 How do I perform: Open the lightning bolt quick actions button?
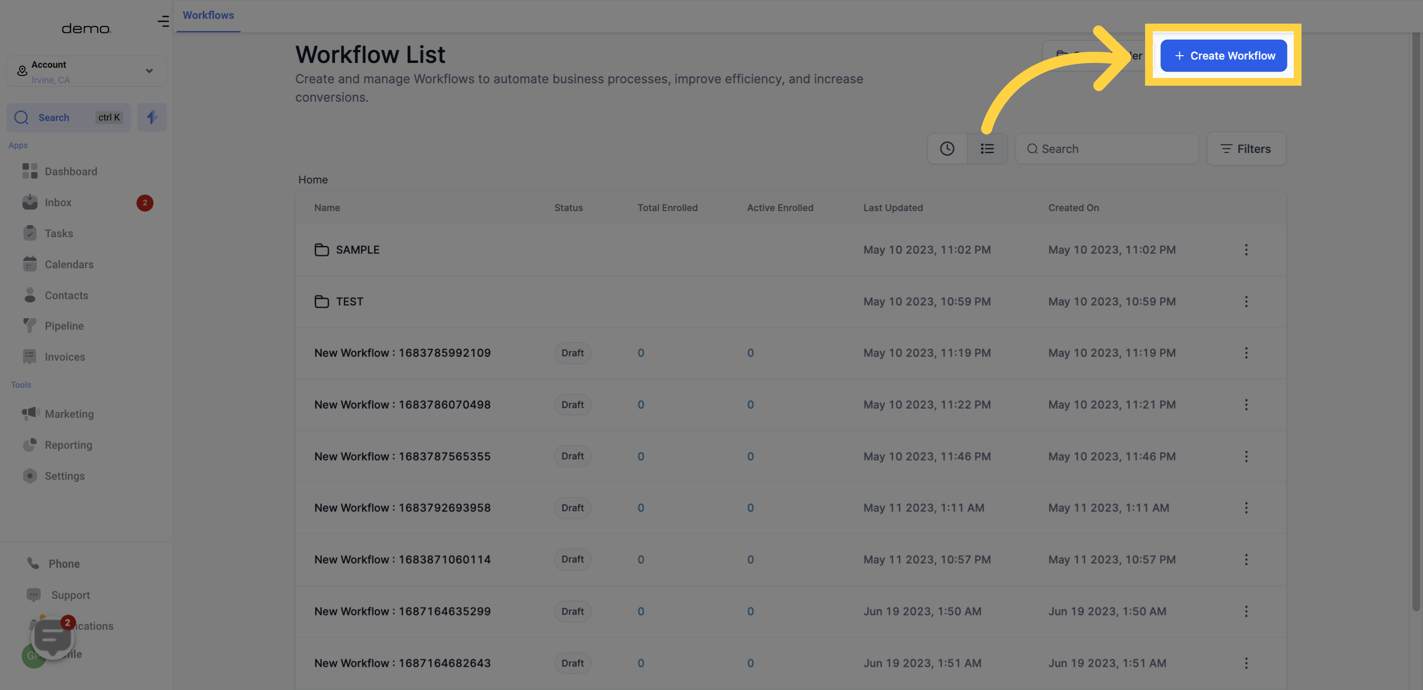point(152,117)
